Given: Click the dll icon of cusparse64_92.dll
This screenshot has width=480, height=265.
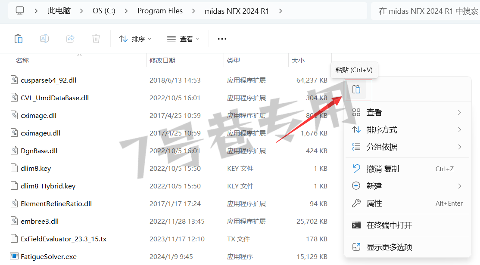Looking at the screenshot, I should point(14,80).
